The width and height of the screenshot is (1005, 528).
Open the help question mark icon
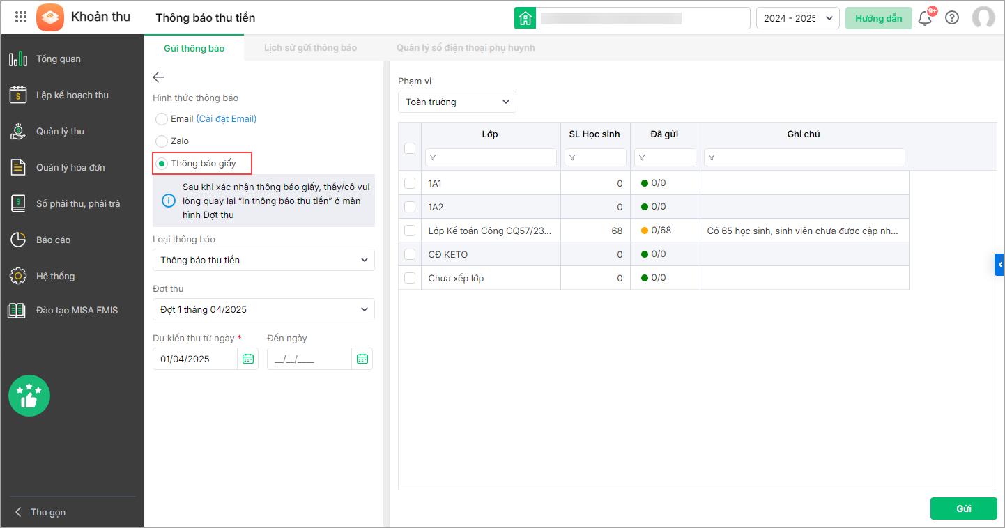(x=952, y=18)
